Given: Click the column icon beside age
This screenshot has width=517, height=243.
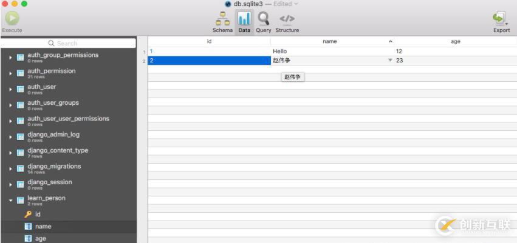Looking at the screenshot, I should pos(28,238).
